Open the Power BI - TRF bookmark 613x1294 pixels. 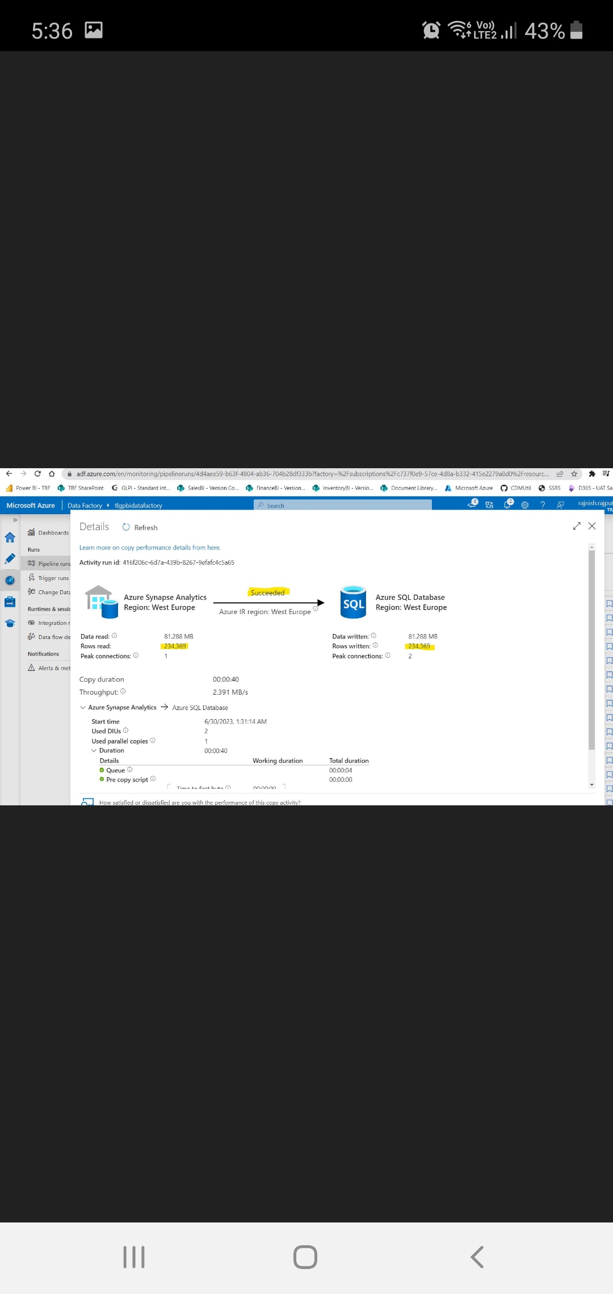28,488
